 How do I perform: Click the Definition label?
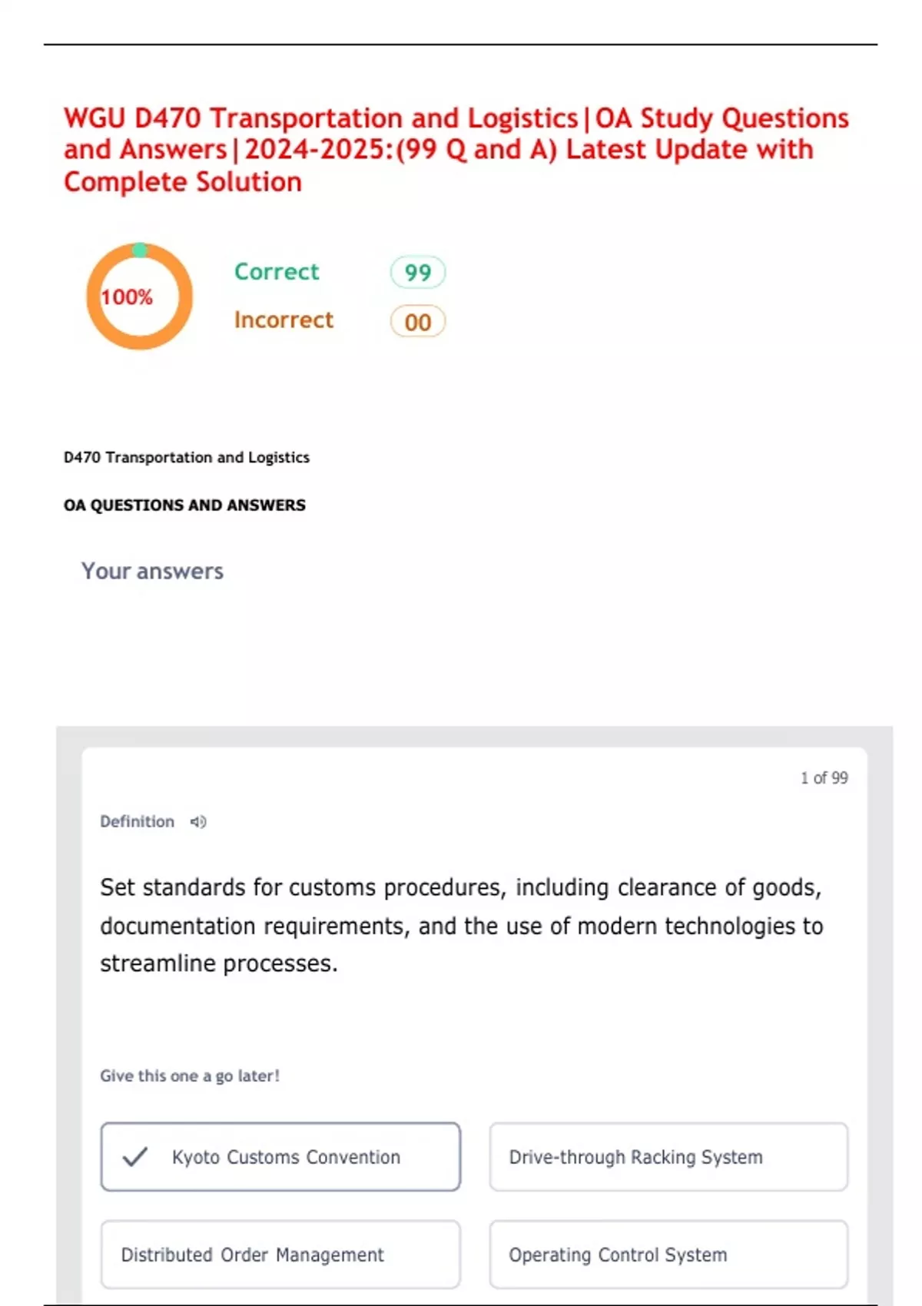(137, 821)
